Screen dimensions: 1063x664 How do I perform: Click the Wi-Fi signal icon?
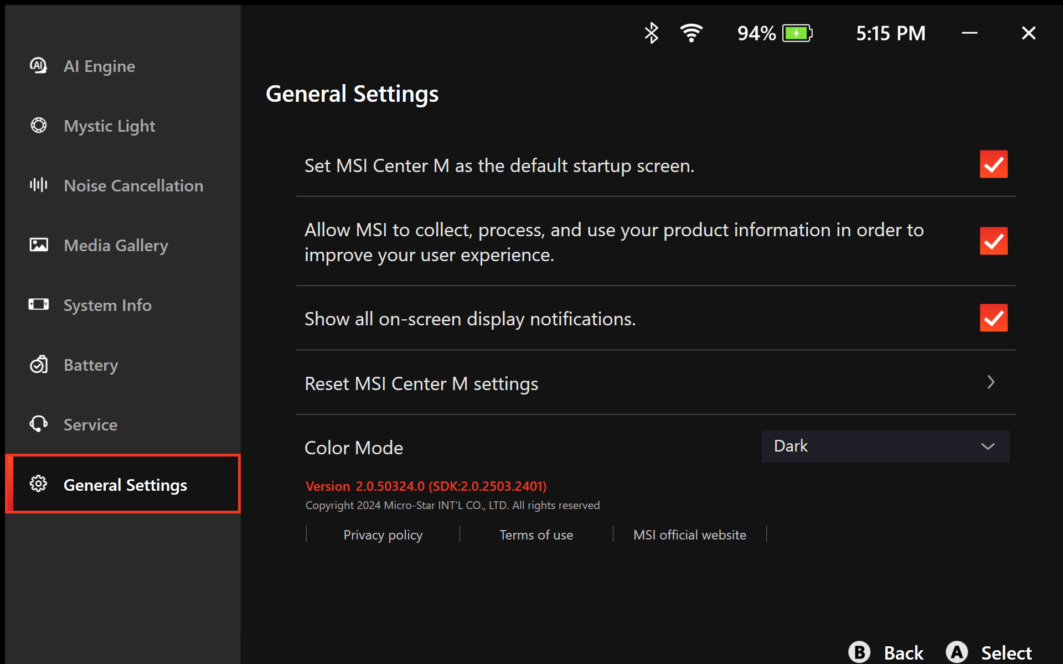coord(691,33)
